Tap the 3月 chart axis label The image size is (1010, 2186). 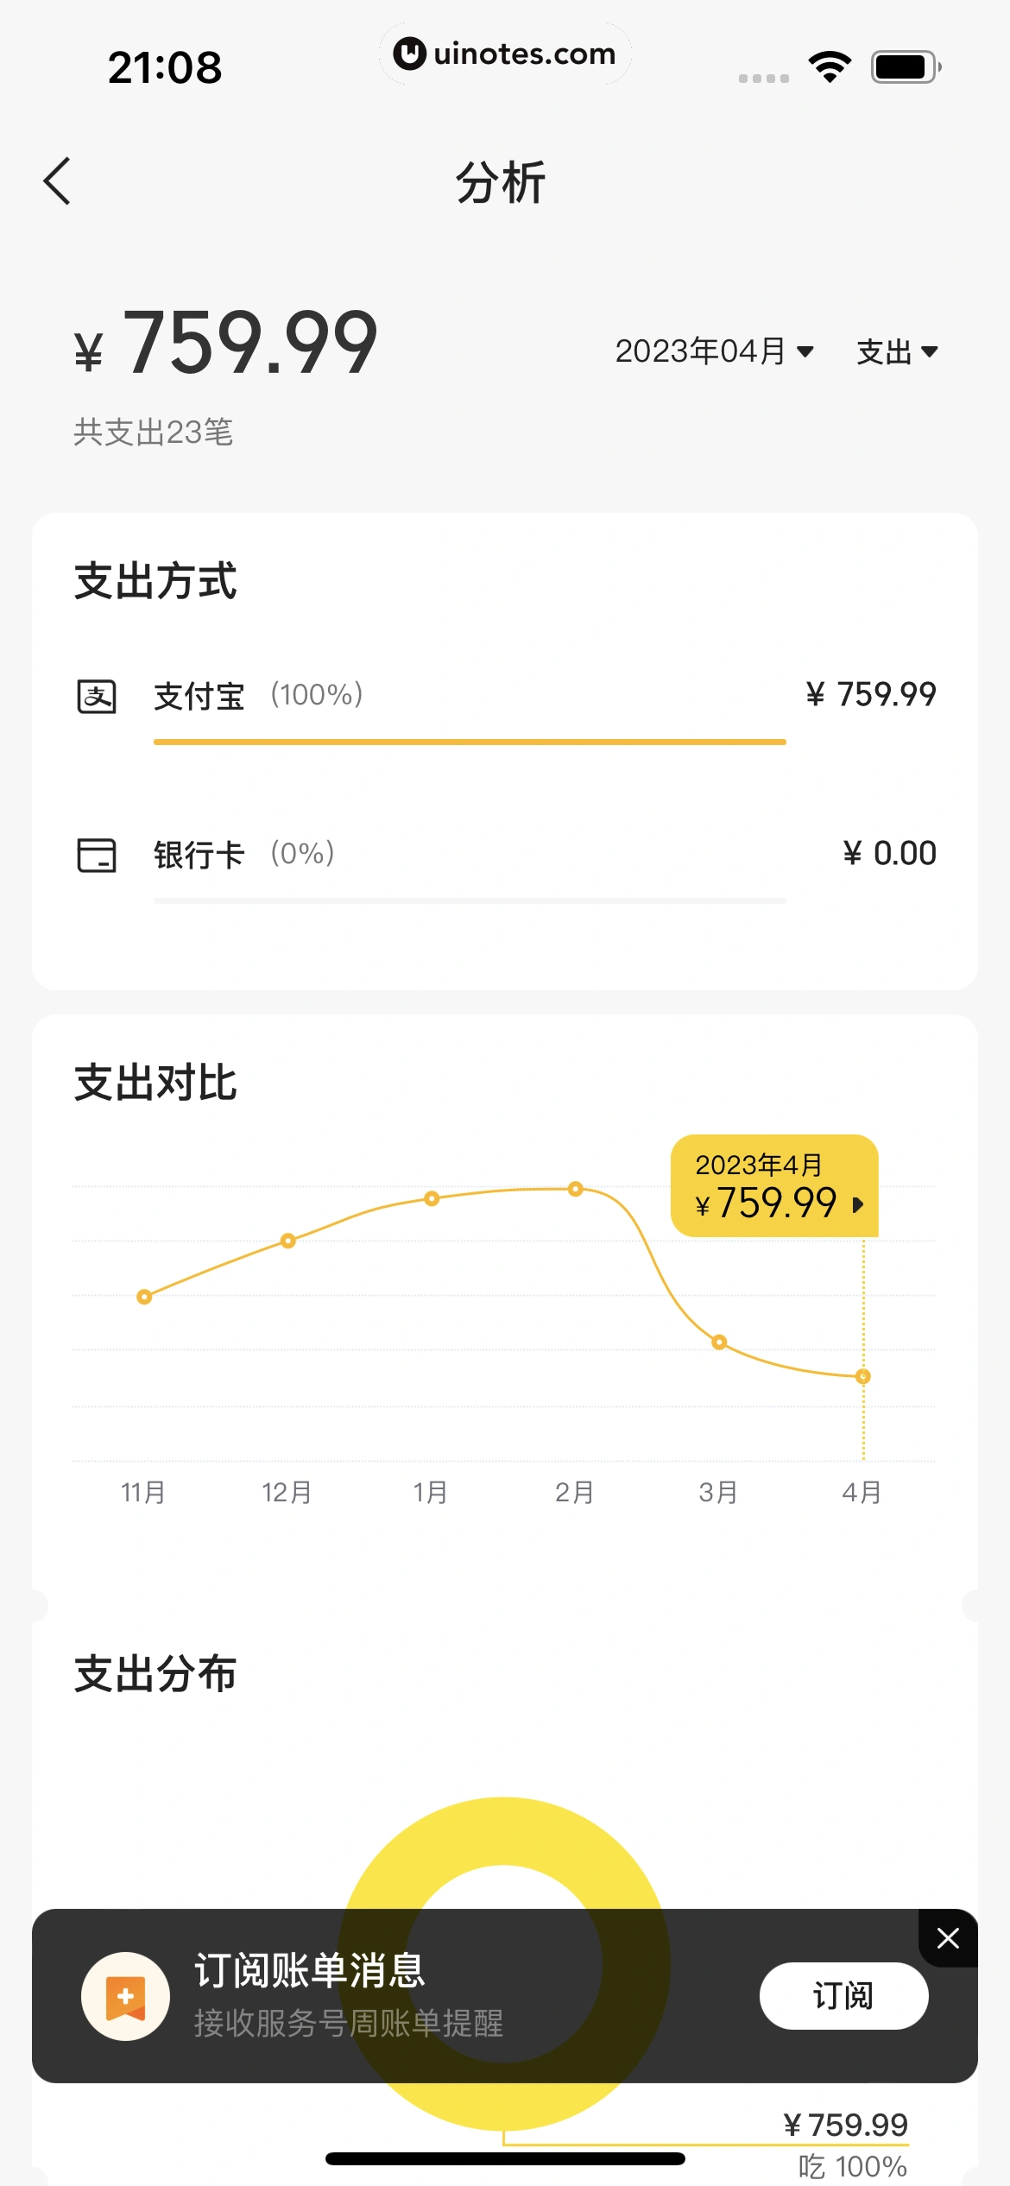pos(718,1492)
